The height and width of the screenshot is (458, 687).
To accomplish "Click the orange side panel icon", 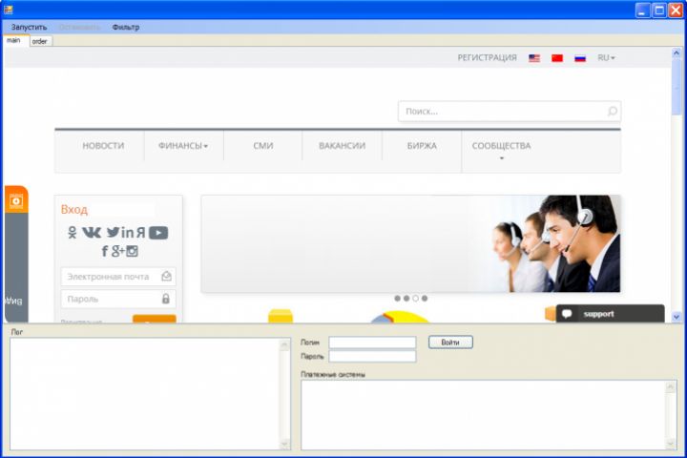I will pos(16,200).
